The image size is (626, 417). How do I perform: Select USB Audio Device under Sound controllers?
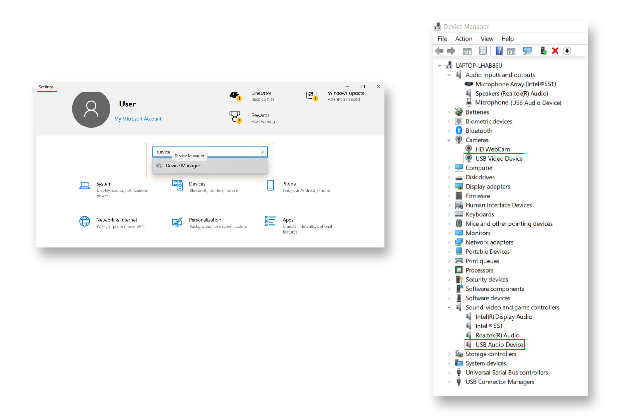point(494,345)
